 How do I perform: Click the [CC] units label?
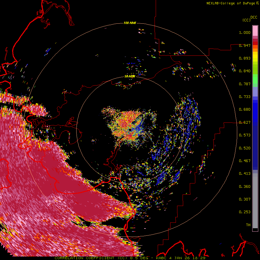[x=246, y=20]
